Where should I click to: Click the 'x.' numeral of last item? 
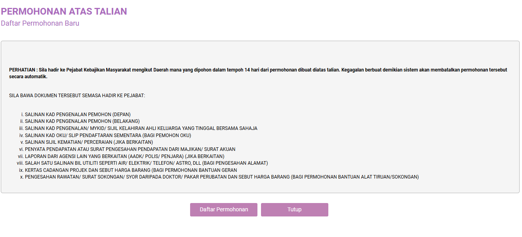pyautogui.click(x=21, y=177)
